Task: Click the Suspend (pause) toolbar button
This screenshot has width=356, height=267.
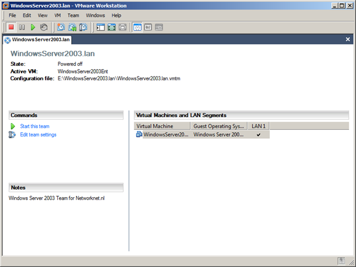Action: pyautogui.click(x=22, y=27)
